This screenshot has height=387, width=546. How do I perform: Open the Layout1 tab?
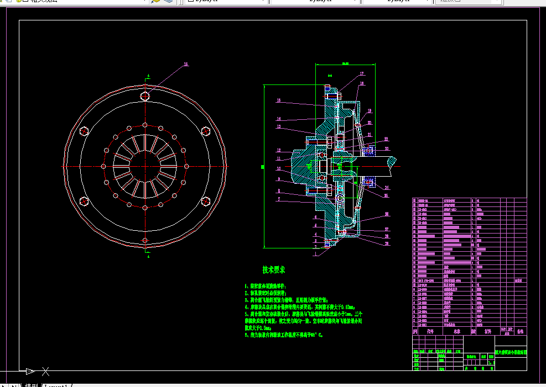tap(55, 385)
